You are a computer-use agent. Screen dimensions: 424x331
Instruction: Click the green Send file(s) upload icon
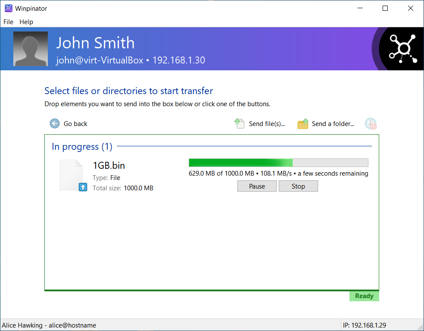tap(240, 123)
